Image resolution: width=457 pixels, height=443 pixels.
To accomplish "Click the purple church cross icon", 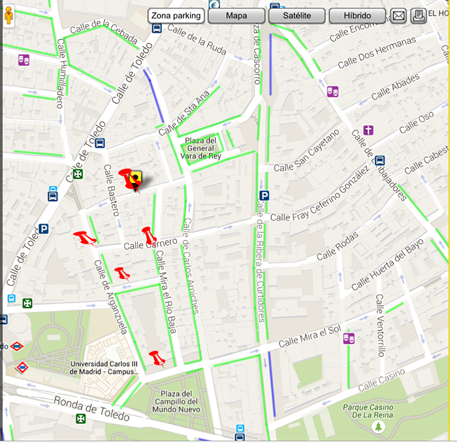I will click(368, 130).
